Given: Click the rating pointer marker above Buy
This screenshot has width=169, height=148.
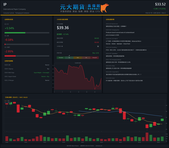Looking at the screenshot, I should (x=69, y=55).
